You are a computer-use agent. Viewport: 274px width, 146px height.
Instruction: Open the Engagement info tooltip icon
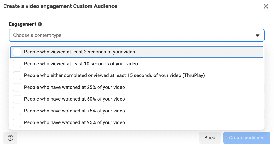pyautogui.click(x=40, y=24)
